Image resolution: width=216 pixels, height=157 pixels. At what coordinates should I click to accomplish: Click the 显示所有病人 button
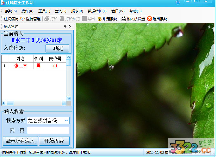point(20,141)
